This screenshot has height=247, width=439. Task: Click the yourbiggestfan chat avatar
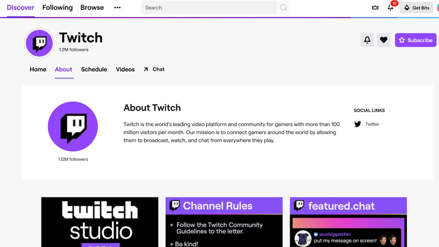[303, 239]
